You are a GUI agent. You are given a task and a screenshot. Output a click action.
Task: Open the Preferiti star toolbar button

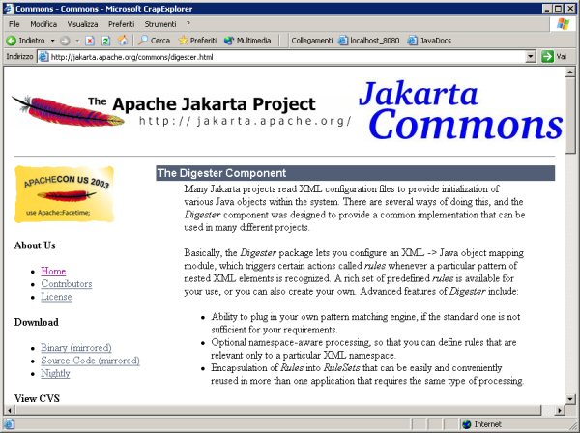197,41
